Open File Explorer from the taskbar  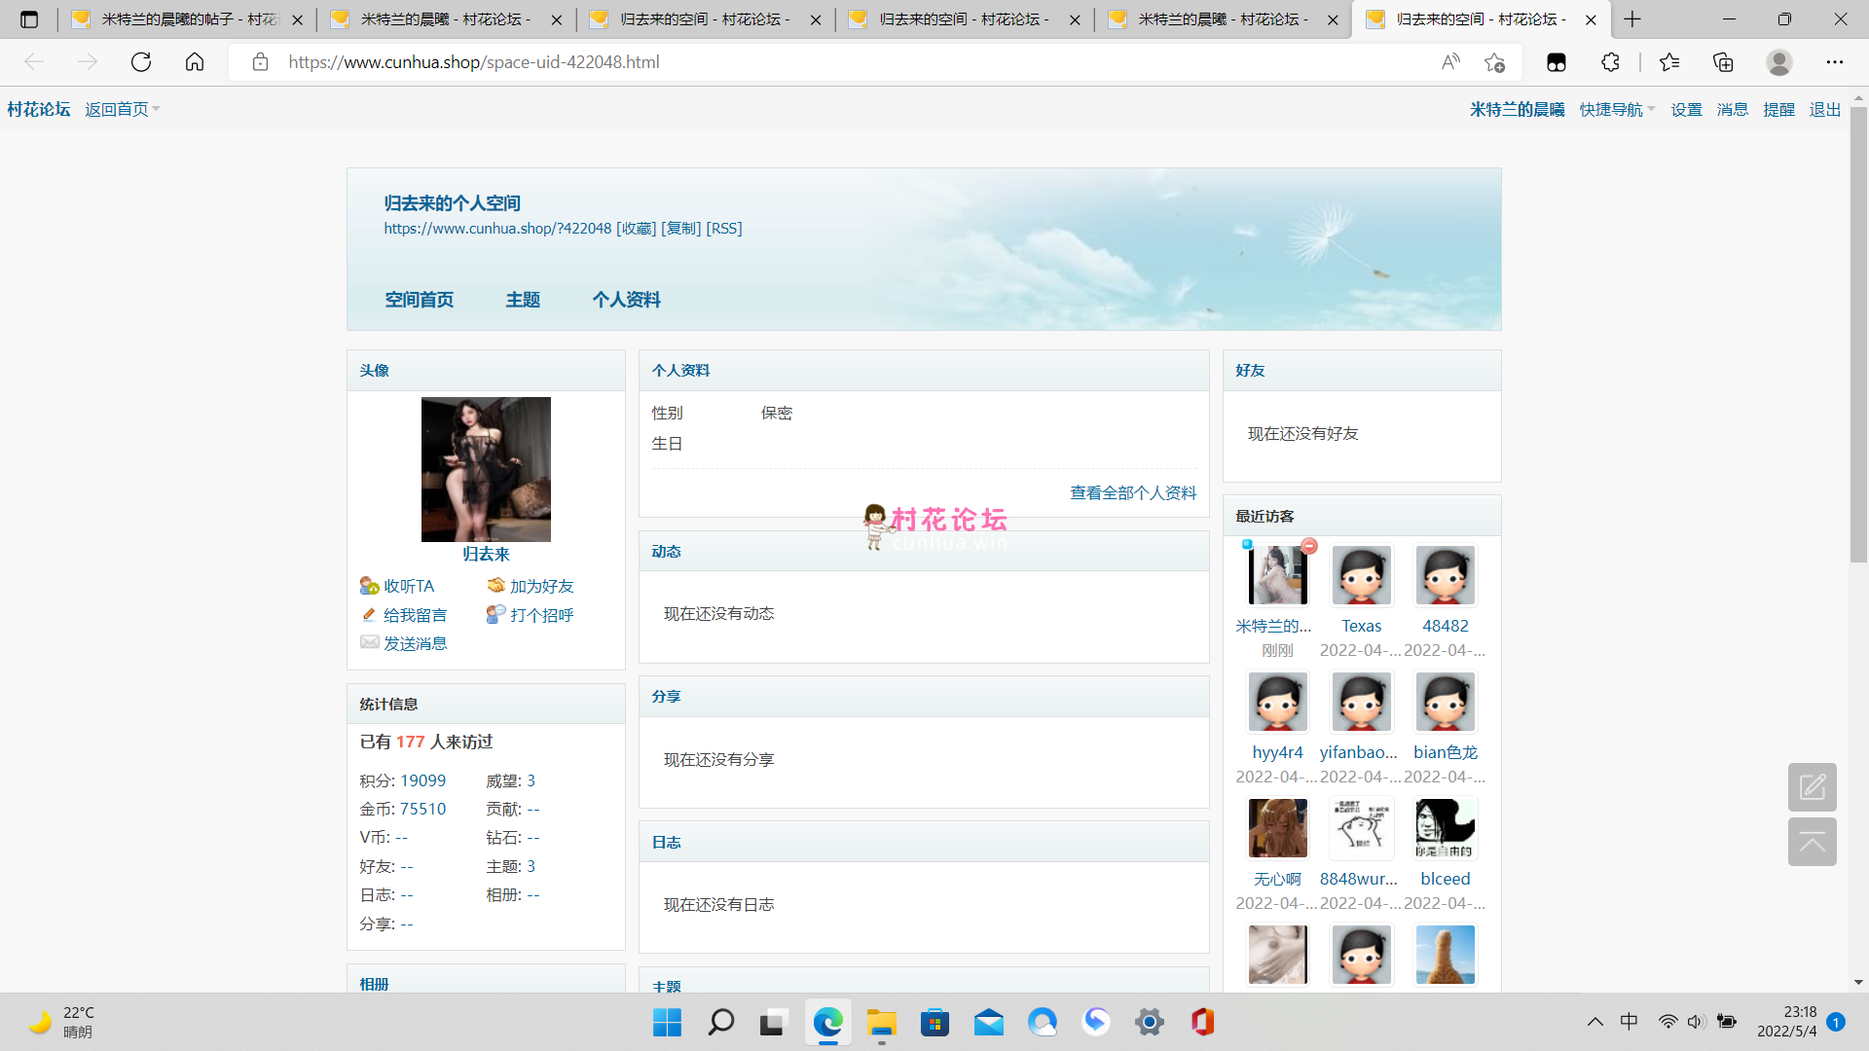pyautogui.click(x=881, y=1022)
